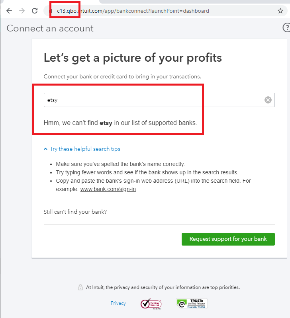Click the Connect an account page title
290x318 pixels.
tap(50, 28)
